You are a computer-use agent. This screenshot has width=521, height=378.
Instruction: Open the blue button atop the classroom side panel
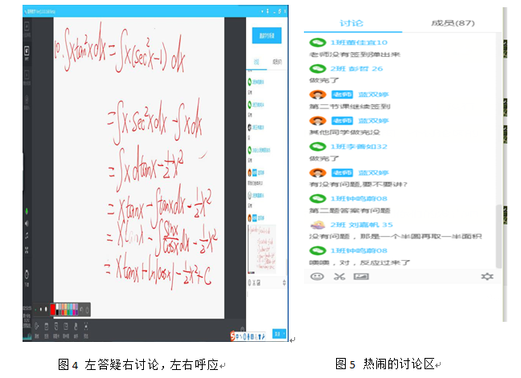266,35
